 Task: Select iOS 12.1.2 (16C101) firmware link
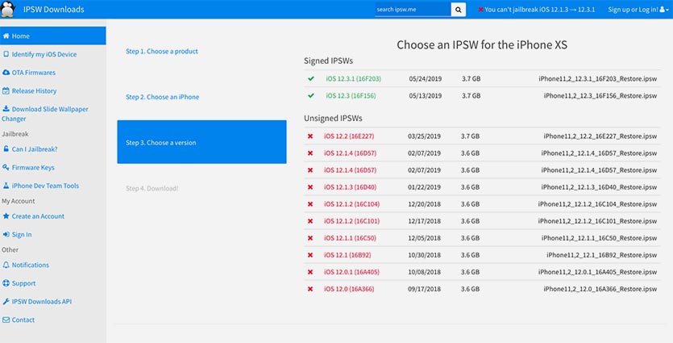pos(351,221)
